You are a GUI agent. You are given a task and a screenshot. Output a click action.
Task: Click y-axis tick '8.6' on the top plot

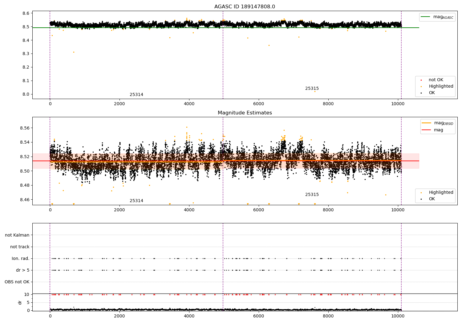pos(26,14)
